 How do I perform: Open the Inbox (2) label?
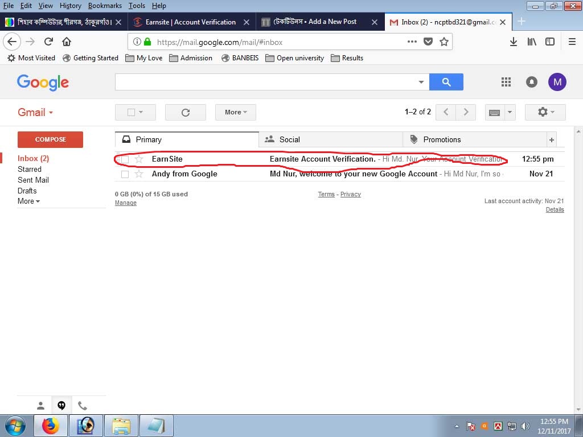pos(33,158)
